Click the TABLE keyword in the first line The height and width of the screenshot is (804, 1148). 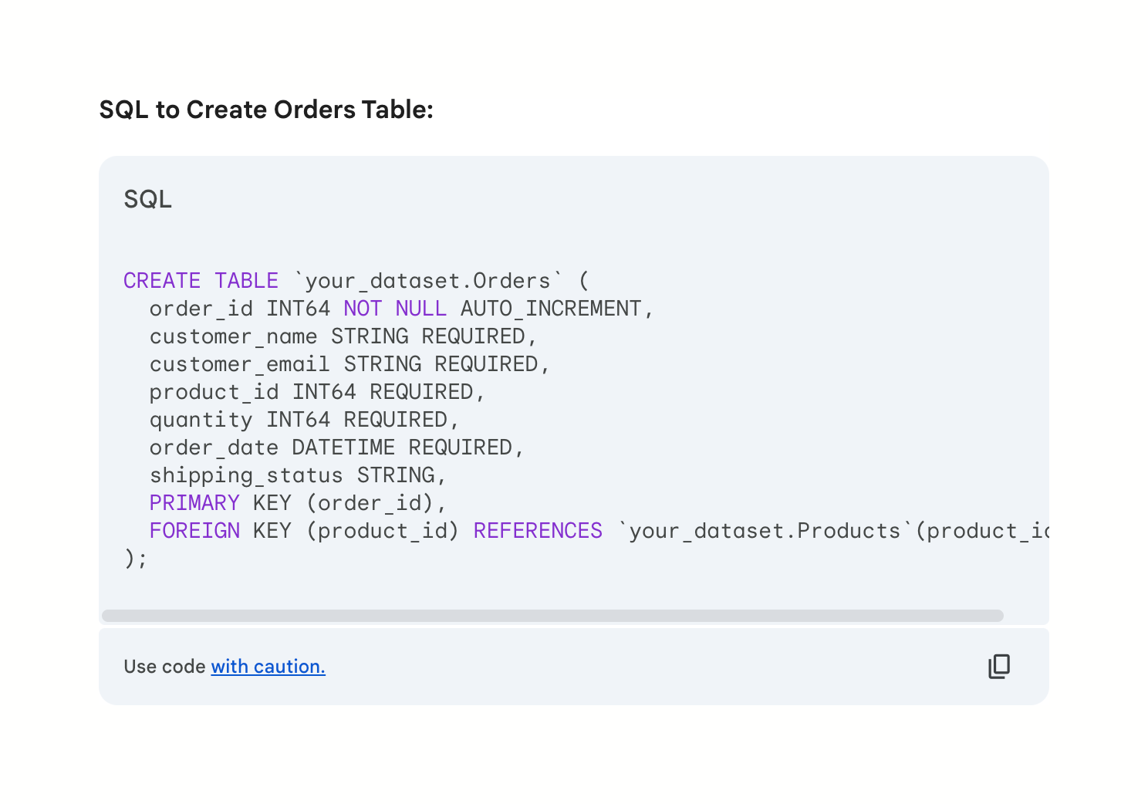pyautogui.click(x=246, y=281)
